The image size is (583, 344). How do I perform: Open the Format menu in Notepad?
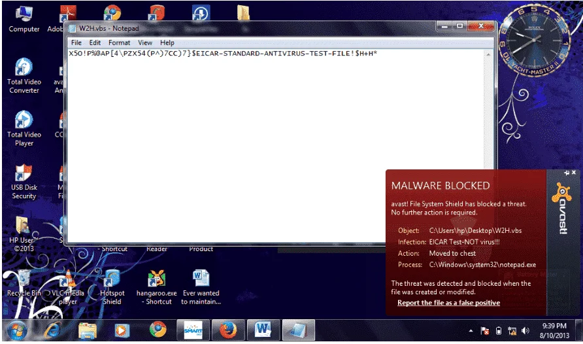click(120, 43)
